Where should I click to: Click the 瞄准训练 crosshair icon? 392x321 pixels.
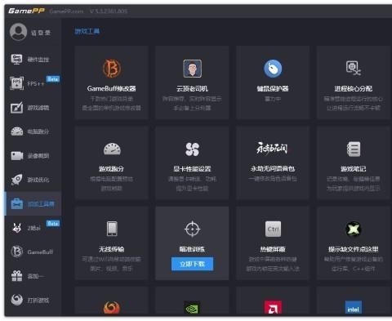tap(192, 229)
